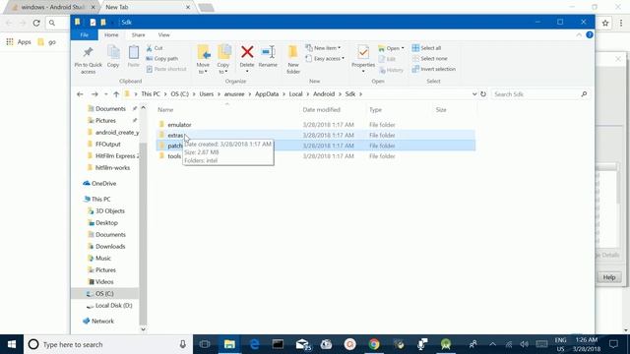
Task: Click Select all in the ribbon
Action: click(x=426, y=48)
